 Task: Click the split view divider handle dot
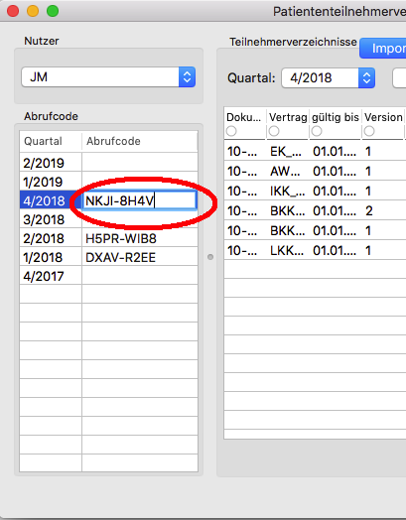click(210, 257)
